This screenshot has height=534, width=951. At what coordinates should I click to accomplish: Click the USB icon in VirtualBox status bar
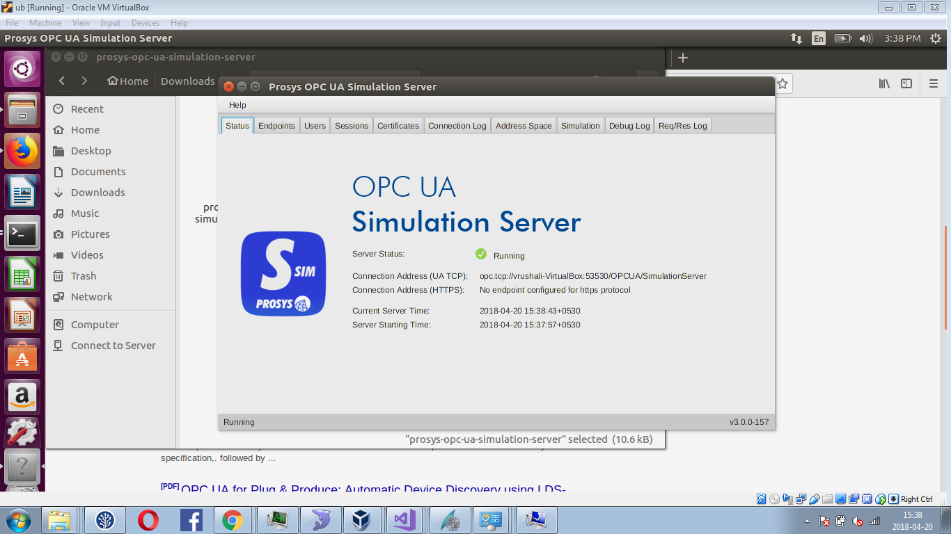813,499
